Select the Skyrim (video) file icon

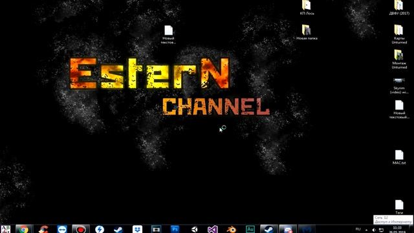pyautogui.click(x=399, y=86)
